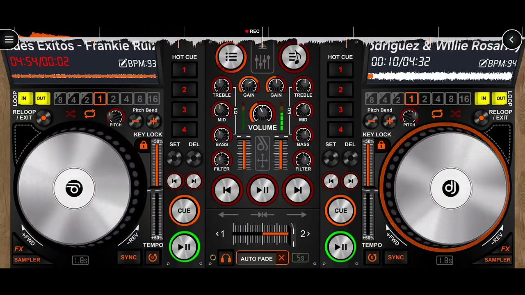This screenshot has width=525, height=295.
Task: Edit the right deck BPM:94 value
Action: [x=498, y=63]
